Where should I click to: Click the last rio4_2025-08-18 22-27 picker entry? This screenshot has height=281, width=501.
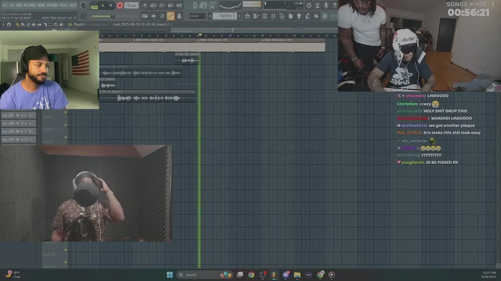click(18, 140)
